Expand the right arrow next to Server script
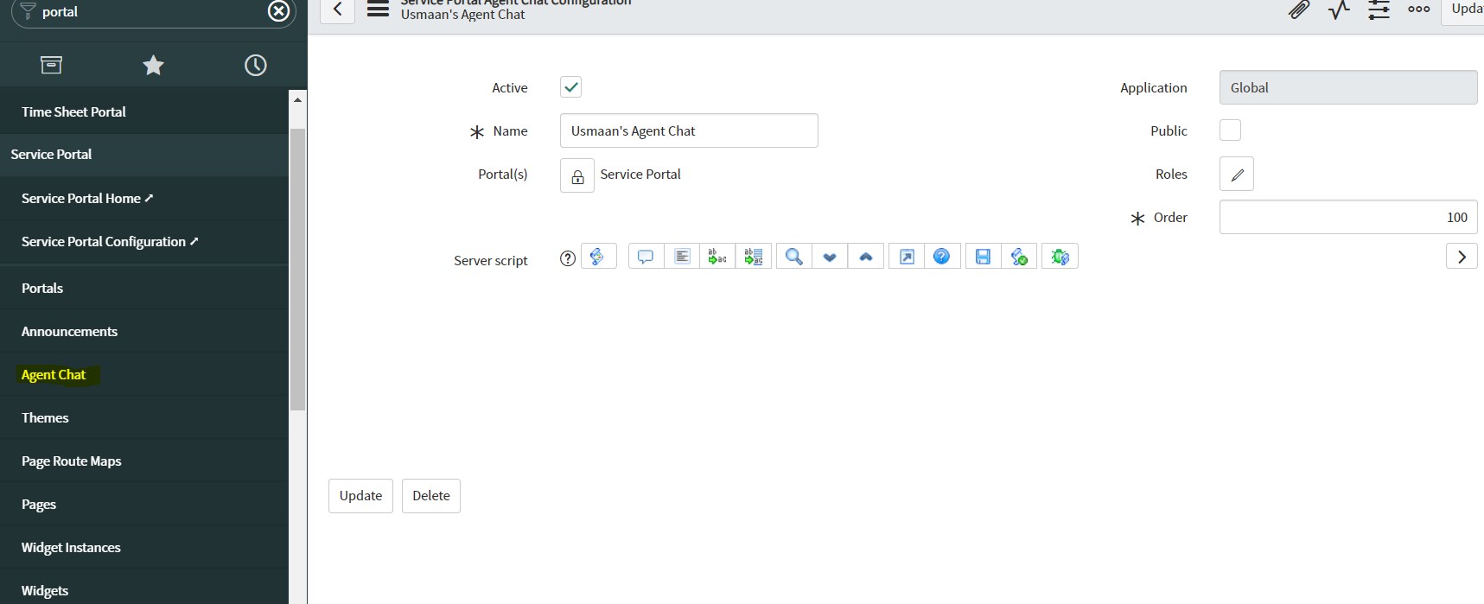The height and width of the screenshot is (604, 1484). 1462,257
